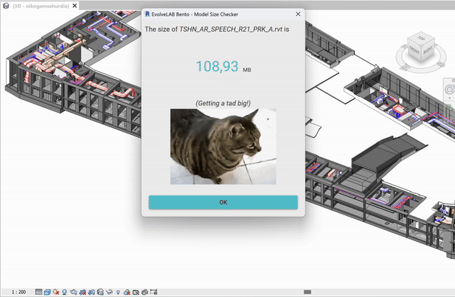
Task: Click the last view control bar icon
Action: pos(153,292)
